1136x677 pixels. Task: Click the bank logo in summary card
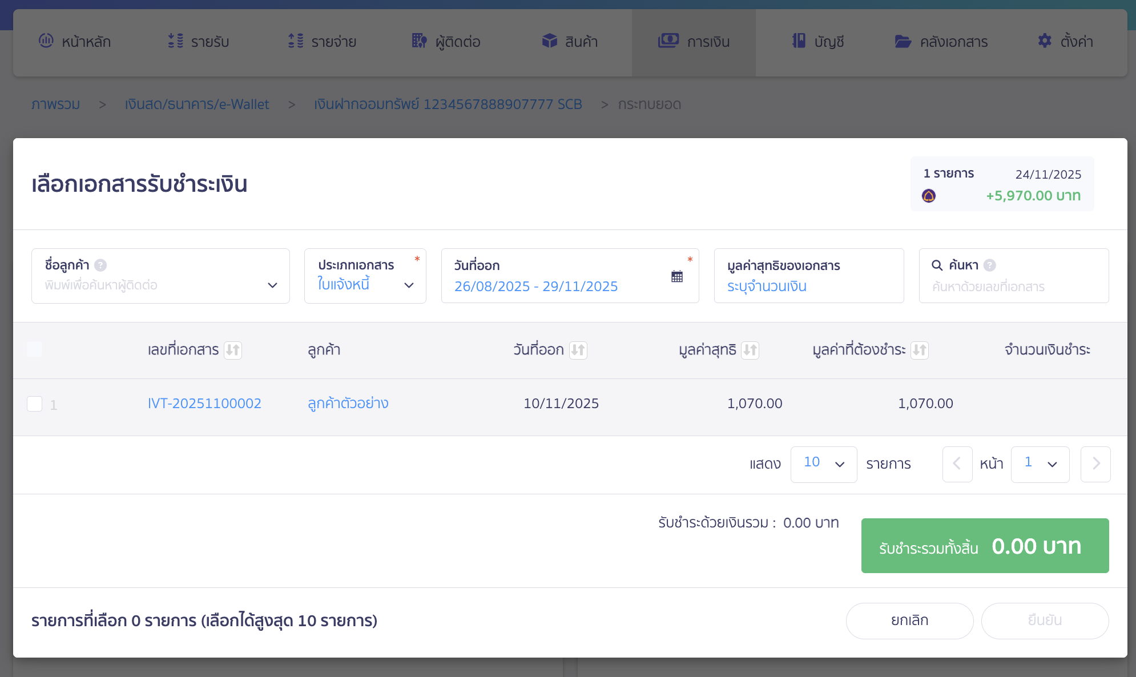pyautogui.click(x=929, y=196)
